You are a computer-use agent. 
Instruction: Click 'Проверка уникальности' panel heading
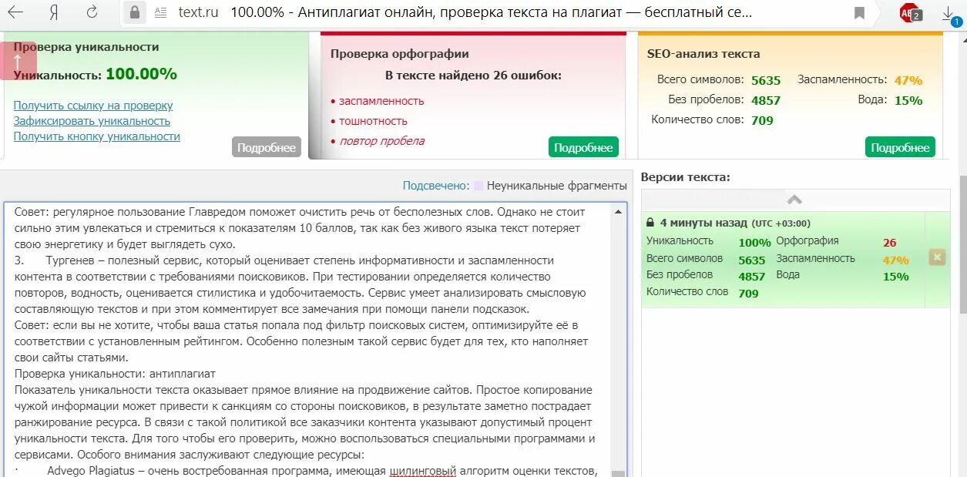coord(86,47)
